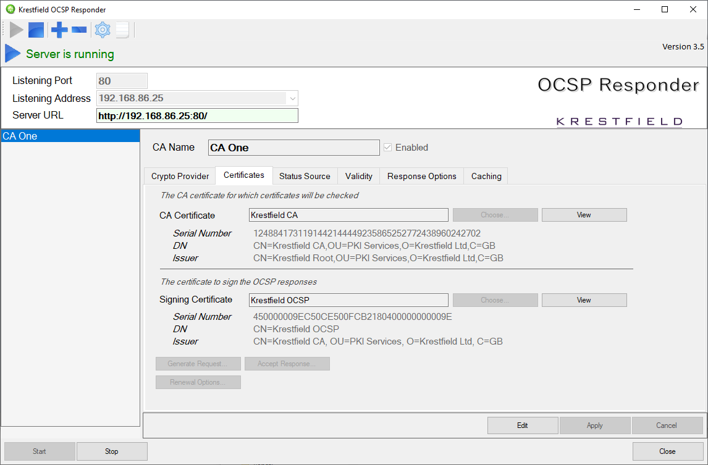Click the Close button at bottom right
Viewport: 708px width, 465px height.
[x=668, y=451]
